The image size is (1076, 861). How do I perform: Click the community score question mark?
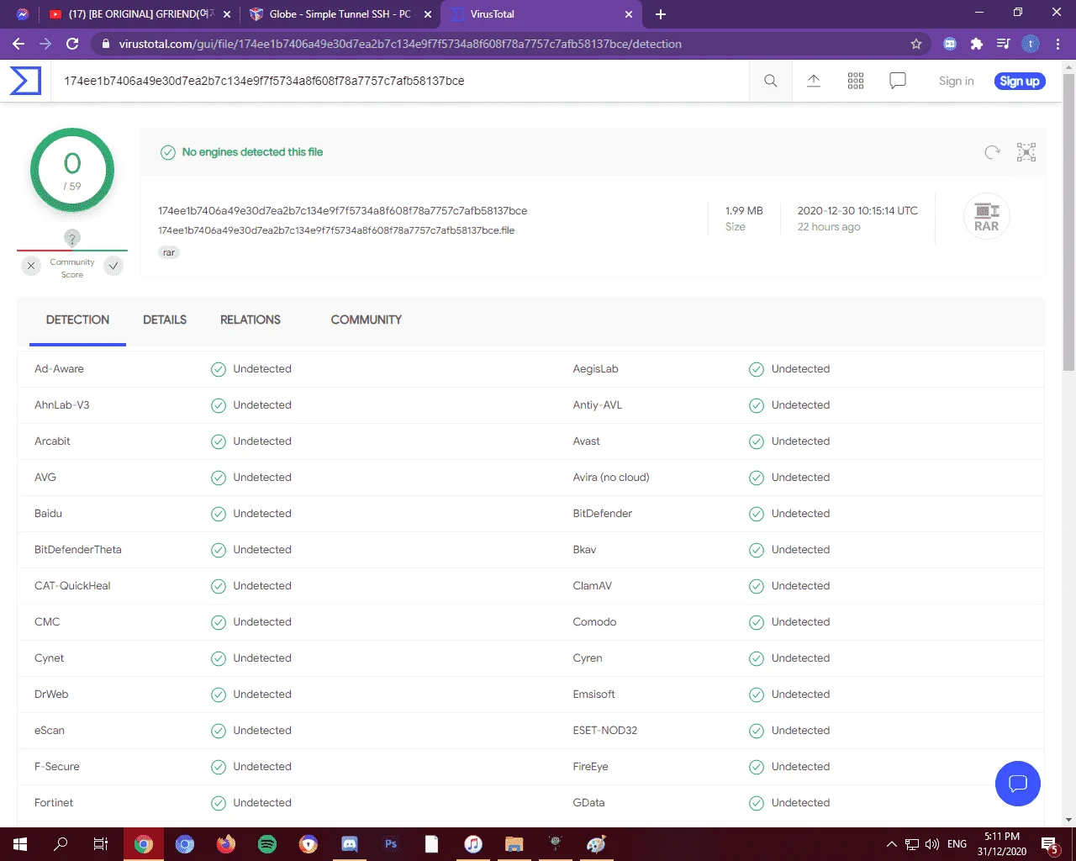click(72, 238)
